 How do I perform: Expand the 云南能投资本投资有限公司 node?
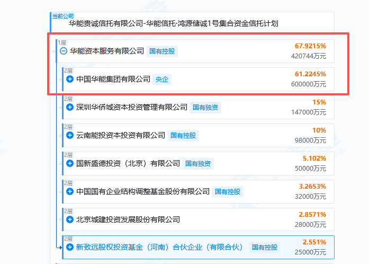coord(70,135)
